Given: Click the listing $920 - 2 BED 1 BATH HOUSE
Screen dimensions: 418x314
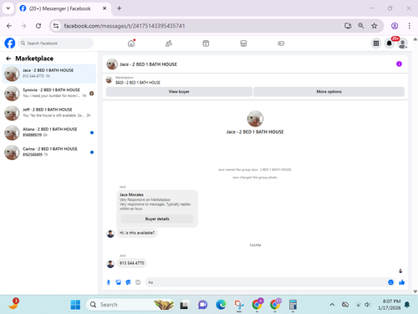Looking at the screenshot, I should (x=138, y=83).
